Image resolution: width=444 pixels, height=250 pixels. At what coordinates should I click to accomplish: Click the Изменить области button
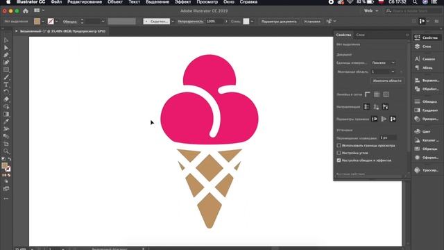click(387, 81)
